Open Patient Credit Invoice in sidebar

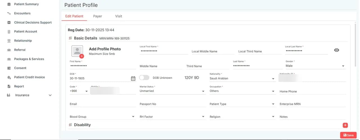(30, 77)
